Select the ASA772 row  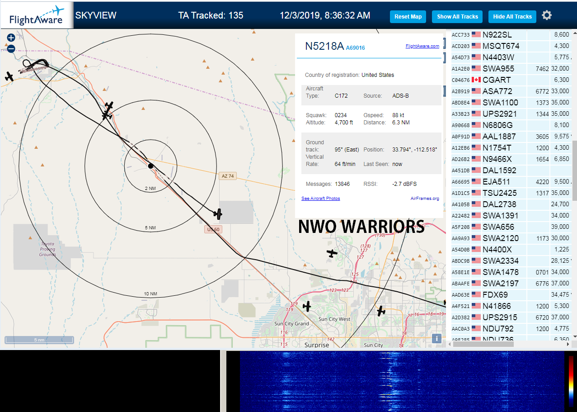coord(511,91)
